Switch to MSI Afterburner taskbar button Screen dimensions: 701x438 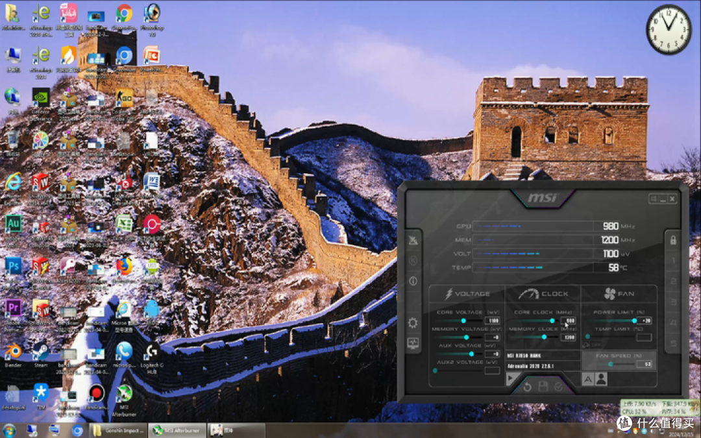pos(177,430)
